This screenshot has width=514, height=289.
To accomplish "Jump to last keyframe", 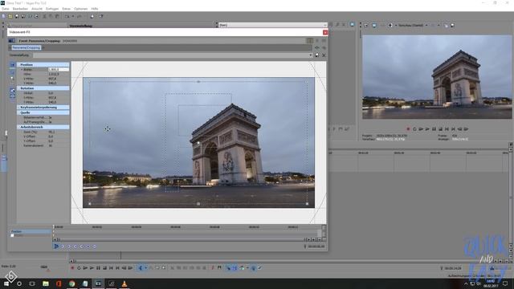I will pos(82,246).
